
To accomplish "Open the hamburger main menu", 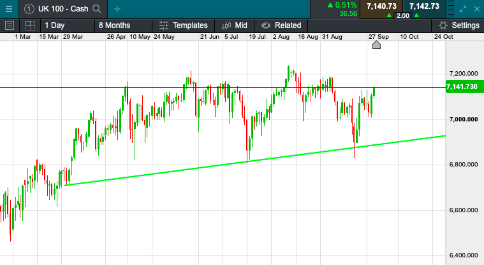I will (9, 9).
